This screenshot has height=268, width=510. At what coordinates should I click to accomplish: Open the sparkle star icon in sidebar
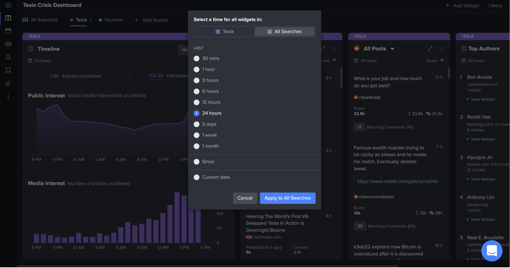coord(8,83)
